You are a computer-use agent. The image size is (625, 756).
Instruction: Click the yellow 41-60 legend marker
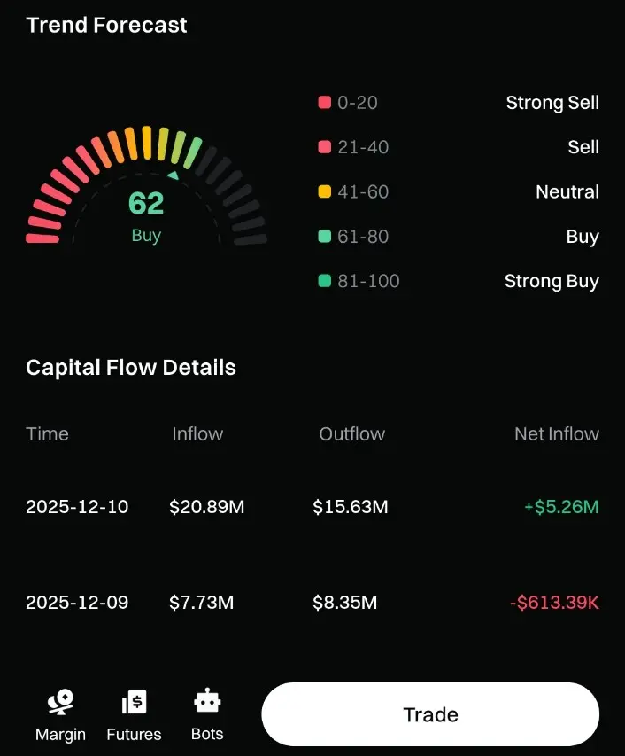(x=325, y=191)
